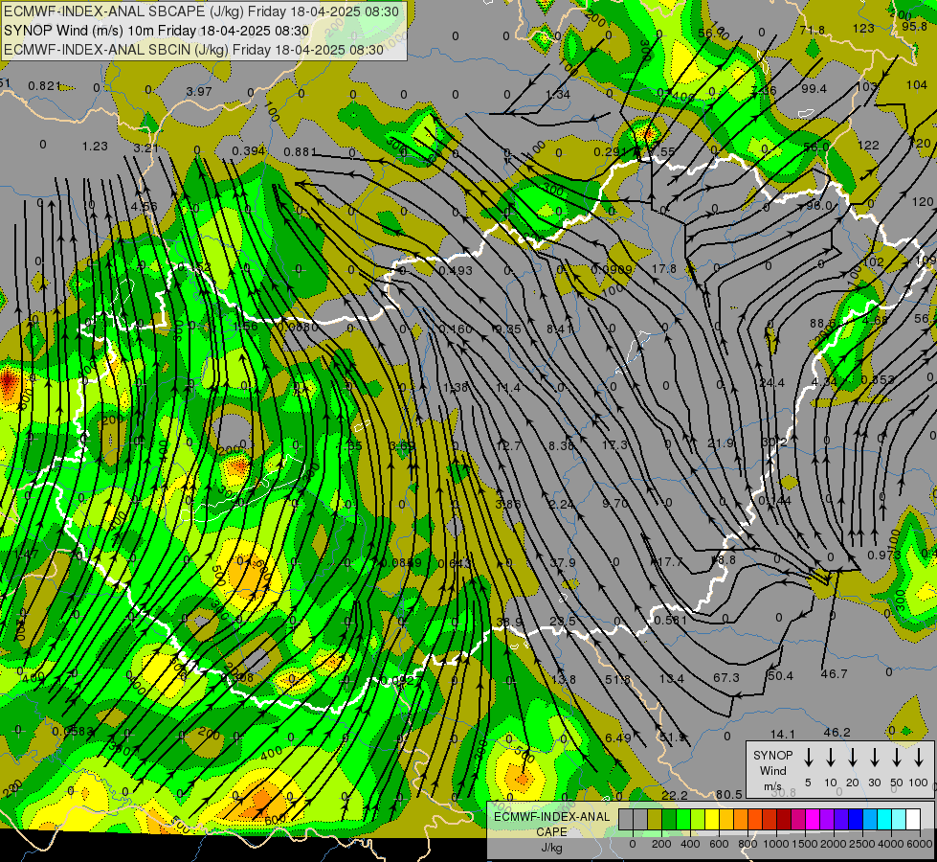Viewport: 937px width, 862px height.
Task: Click the 37.9 station value
Action: 563,563
